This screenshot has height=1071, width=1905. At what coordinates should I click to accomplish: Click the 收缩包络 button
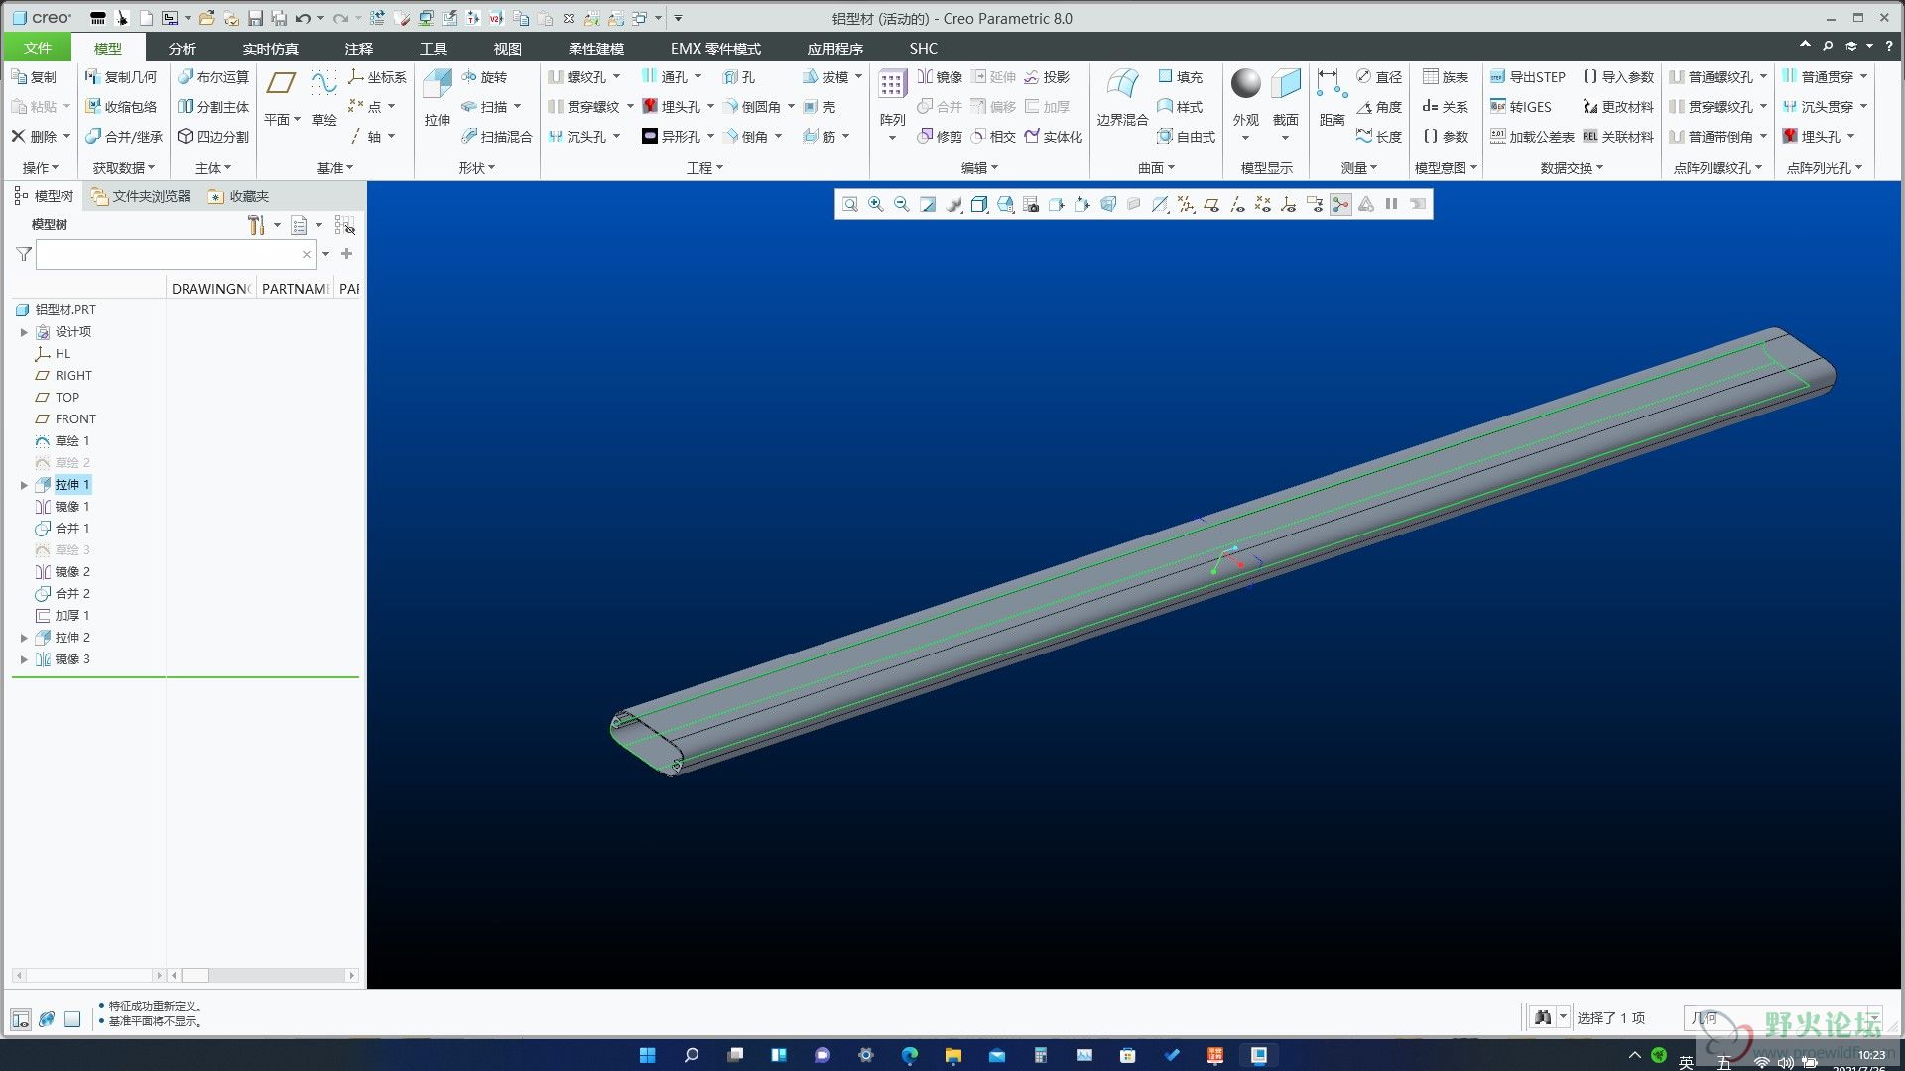120,107
